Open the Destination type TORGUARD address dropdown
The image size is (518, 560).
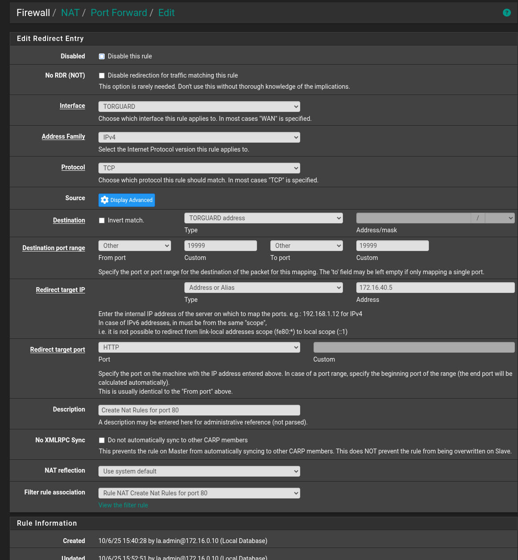[x=263, y=218]
